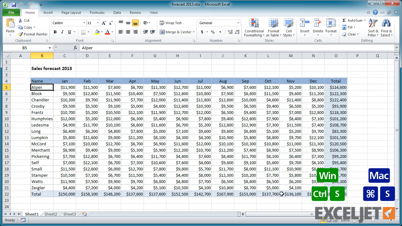402x226 pixels.
Task: Open the borders dropdown arrow
Action: (88, 32)
